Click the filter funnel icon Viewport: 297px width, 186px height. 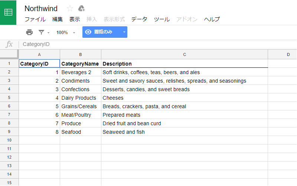pyautogui.click(x=41, y=32)
